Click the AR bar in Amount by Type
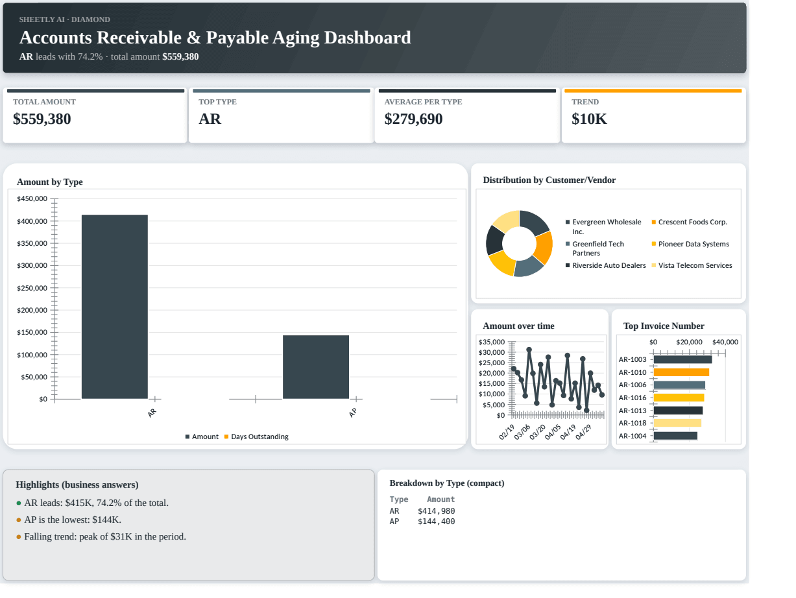The height and width of the screenshot is (598, 796). [x=115, y=307]
